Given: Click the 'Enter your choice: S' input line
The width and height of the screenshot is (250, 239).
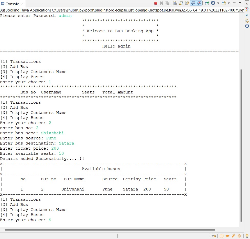Looking at the screenshot, I should [26, 220].
